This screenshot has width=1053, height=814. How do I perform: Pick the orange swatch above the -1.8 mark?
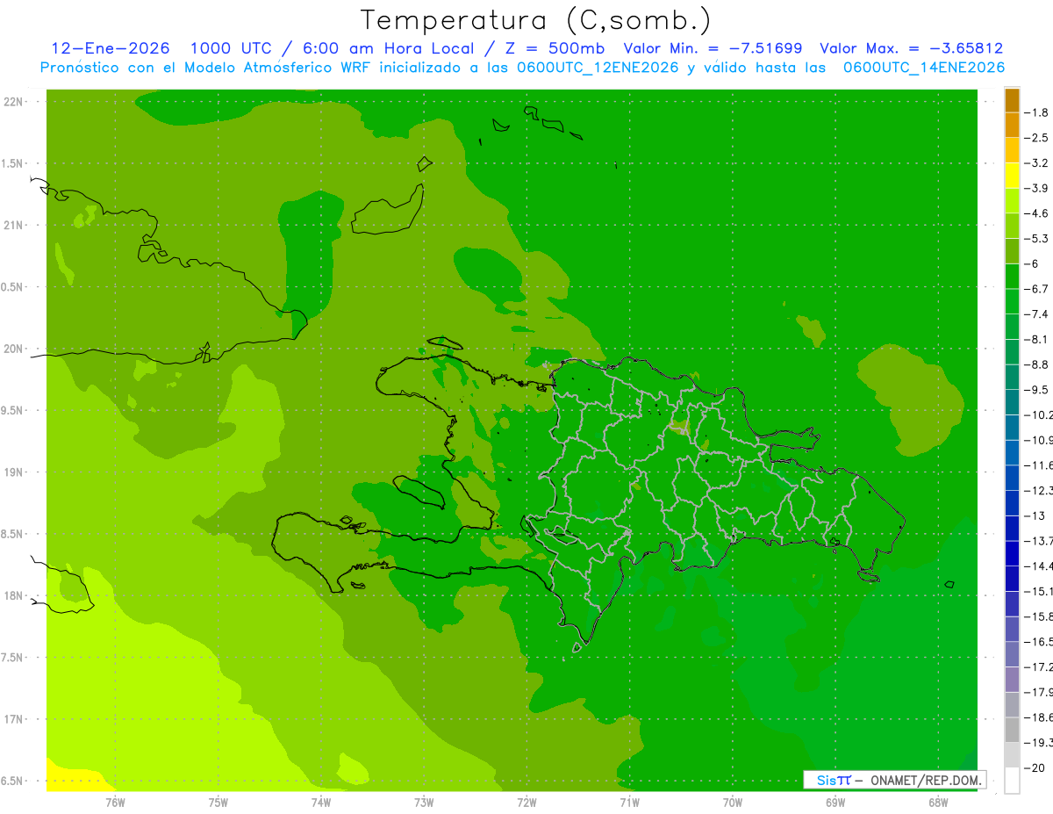1012,100
